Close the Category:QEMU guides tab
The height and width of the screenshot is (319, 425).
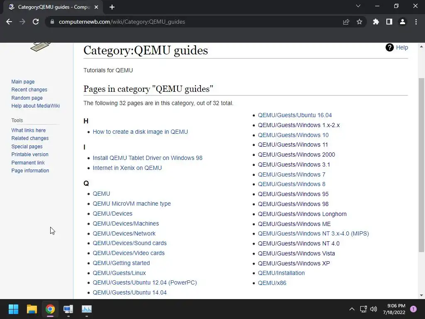point(96,7)
